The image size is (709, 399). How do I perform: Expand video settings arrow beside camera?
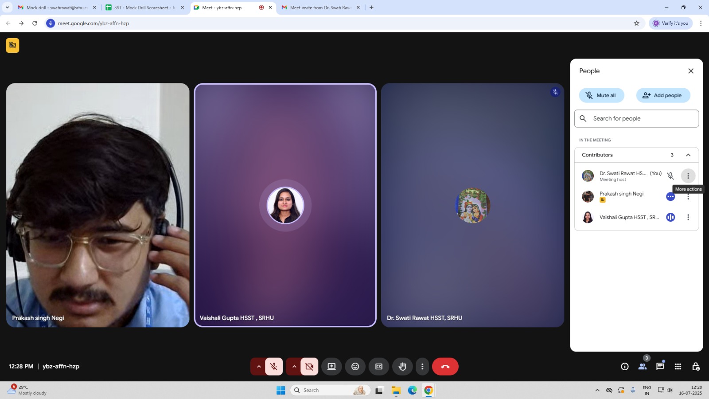[x=294, y=367]
